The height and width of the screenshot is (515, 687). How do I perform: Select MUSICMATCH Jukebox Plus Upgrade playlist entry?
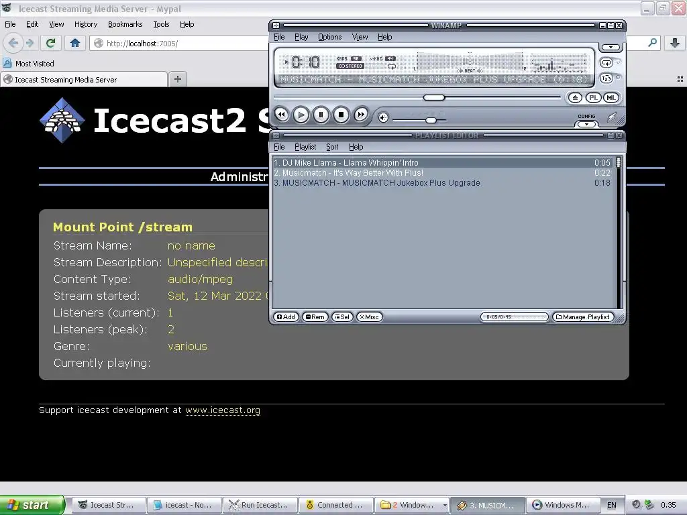point(442,183)
